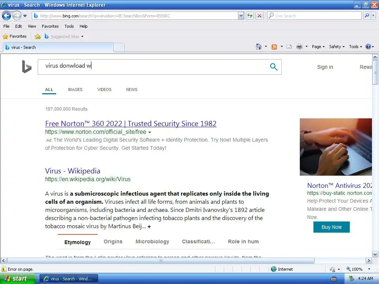This screenshot has width=379, height=284.
Task: Expand the Print options dropdown arrow
Action: [306, 47]
